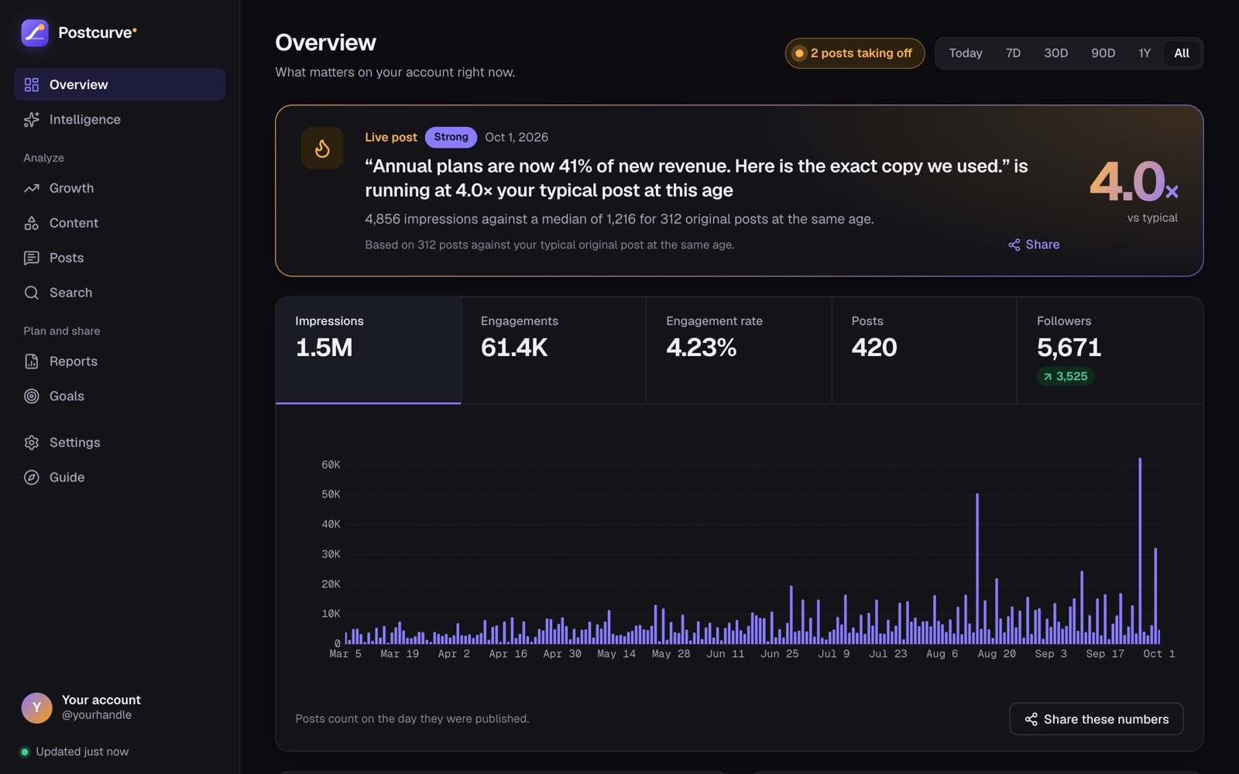Image resolution: width=1239 pixels, height=774 pixels.
Task: Click Share on the live post card
Action: 1034,245
